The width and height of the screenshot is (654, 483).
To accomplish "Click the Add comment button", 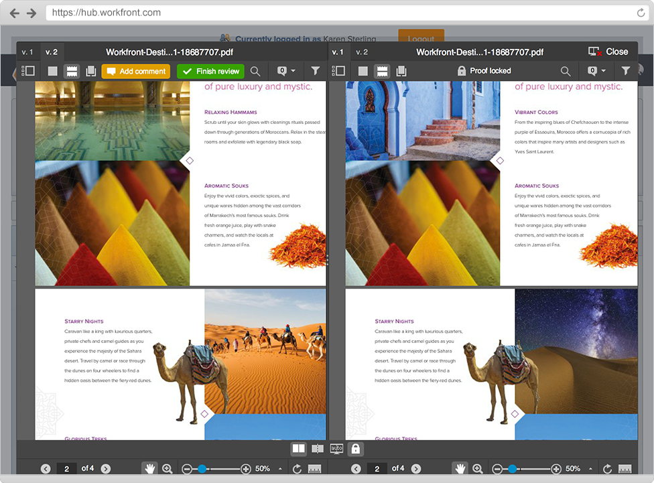I will click(x=136, y=71).
